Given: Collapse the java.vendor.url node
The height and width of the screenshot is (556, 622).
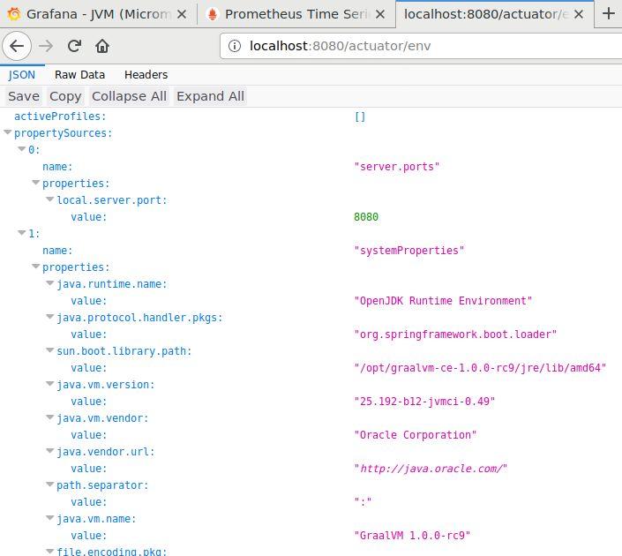Looking at the screenshot, I should tap(50, 451).
